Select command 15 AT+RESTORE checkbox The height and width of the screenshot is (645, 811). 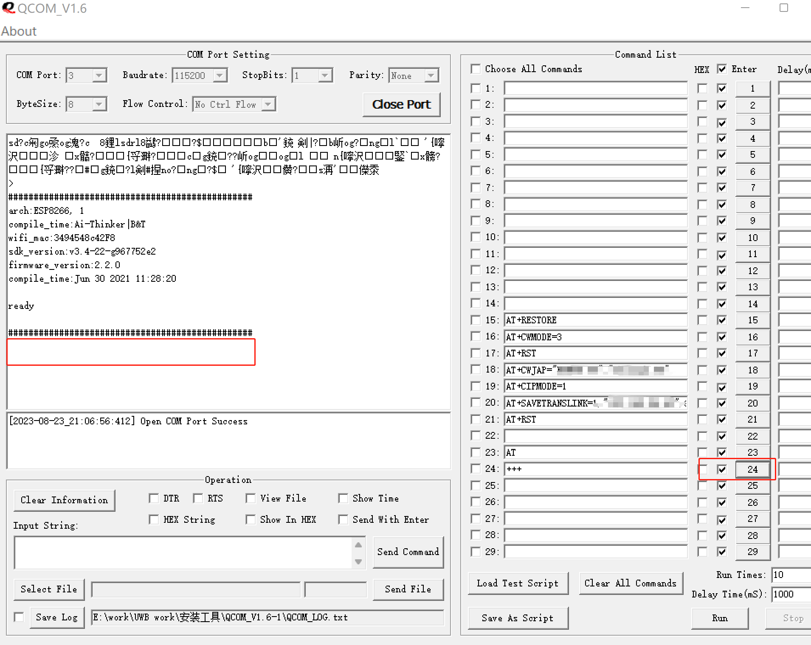(476, 320)
